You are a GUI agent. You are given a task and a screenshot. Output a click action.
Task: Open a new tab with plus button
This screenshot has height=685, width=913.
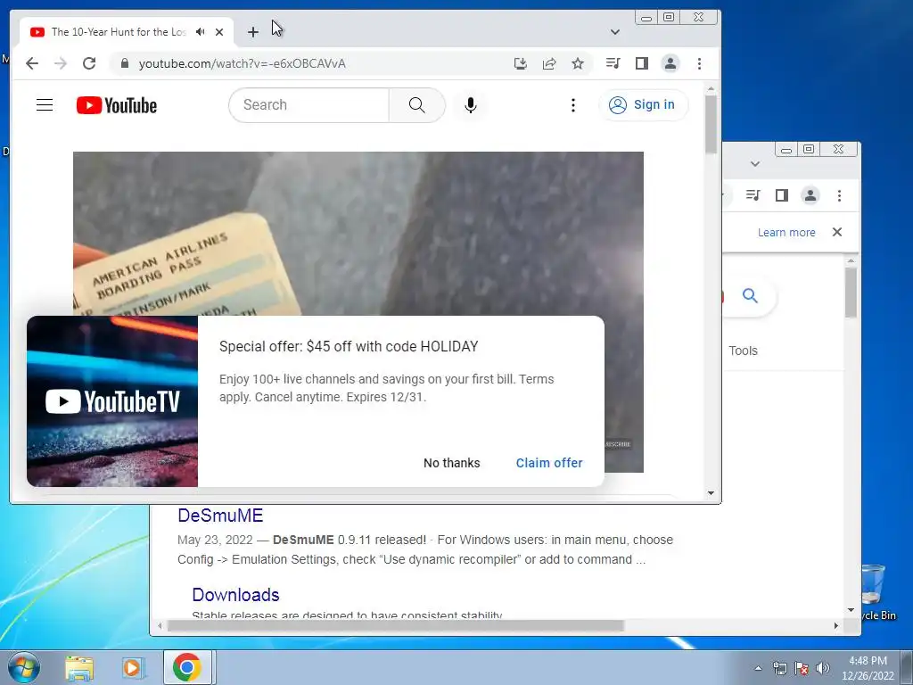(252, 32)
